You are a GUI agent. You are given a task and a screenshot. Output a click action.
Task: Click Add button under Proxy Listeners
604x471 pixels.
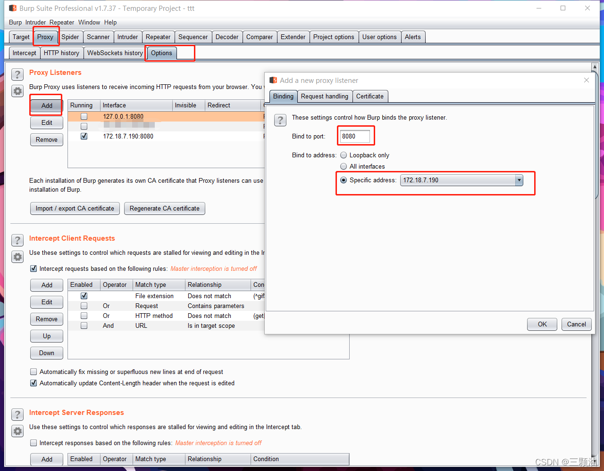click(x=47, y=106)
